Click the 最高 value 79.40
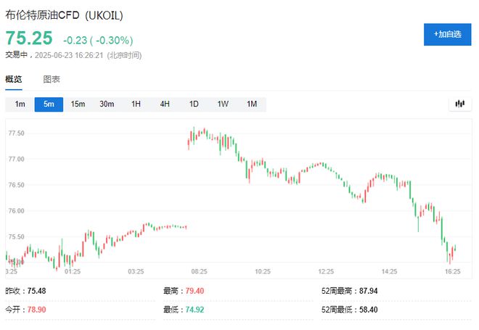Viewport: 479px width, 330px height. pyautogui.click(x=195, y=291)
